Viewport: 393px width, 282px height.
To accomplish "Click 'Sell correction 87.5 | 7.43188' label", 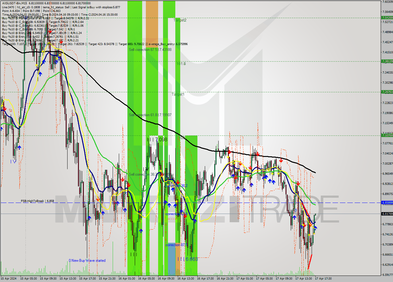I will 150,50.
